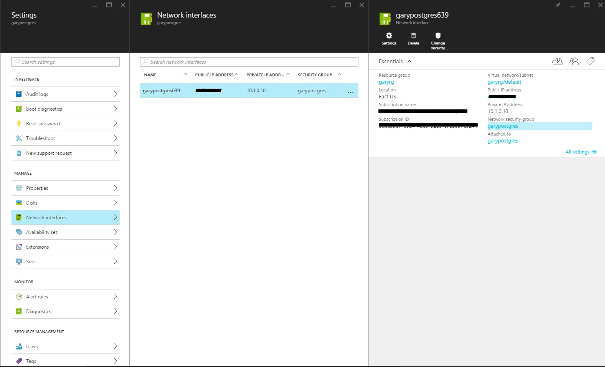Pin the garypostgres639 blade
The image size is (605, 367).
[558, 5]
